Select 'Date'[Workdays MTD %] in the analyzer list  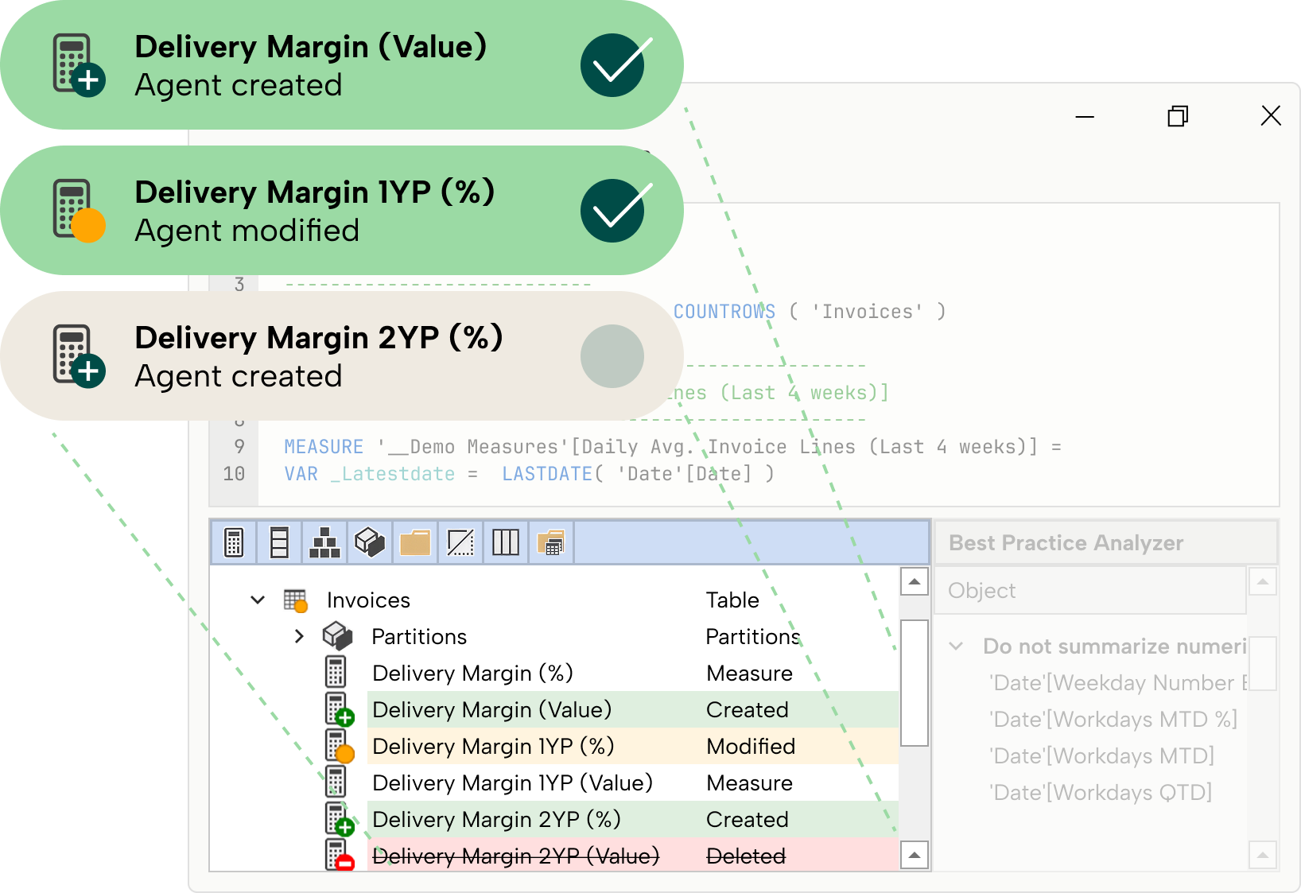tap(1113, 720)
